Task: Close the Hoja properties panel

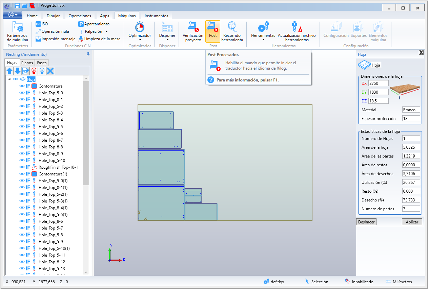Action: coord(421,52)
